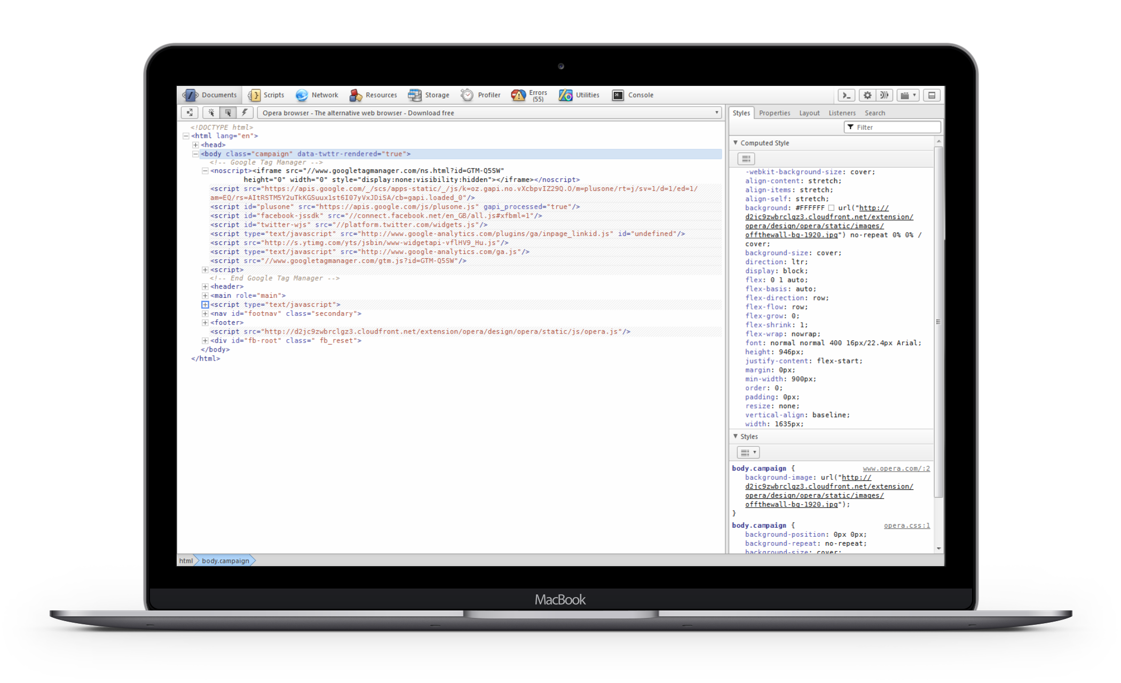Click the remote debug icon
The image size is (1121, 683).
click(x=884, y=95)
